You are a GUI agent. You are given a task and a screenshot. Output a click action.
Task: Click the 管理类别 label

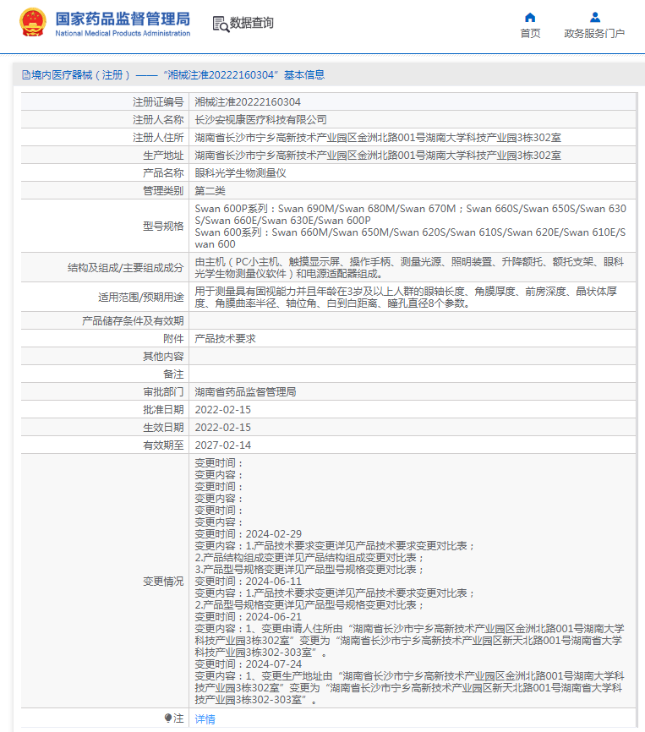163,190
